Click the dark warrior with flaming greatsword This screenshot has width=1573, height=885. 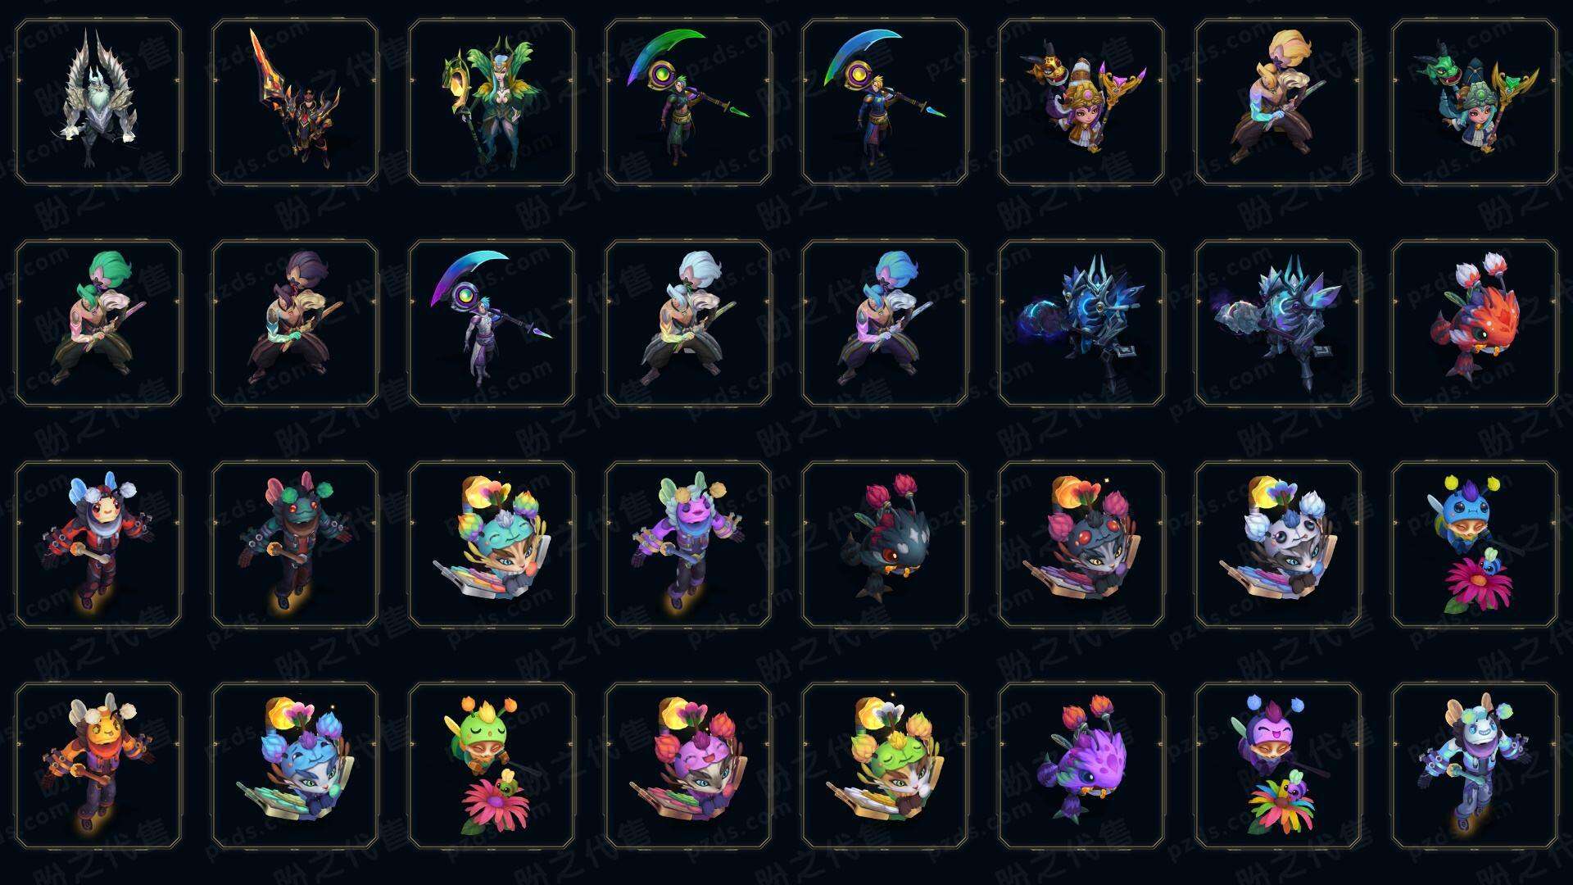(x=295, y=102)
